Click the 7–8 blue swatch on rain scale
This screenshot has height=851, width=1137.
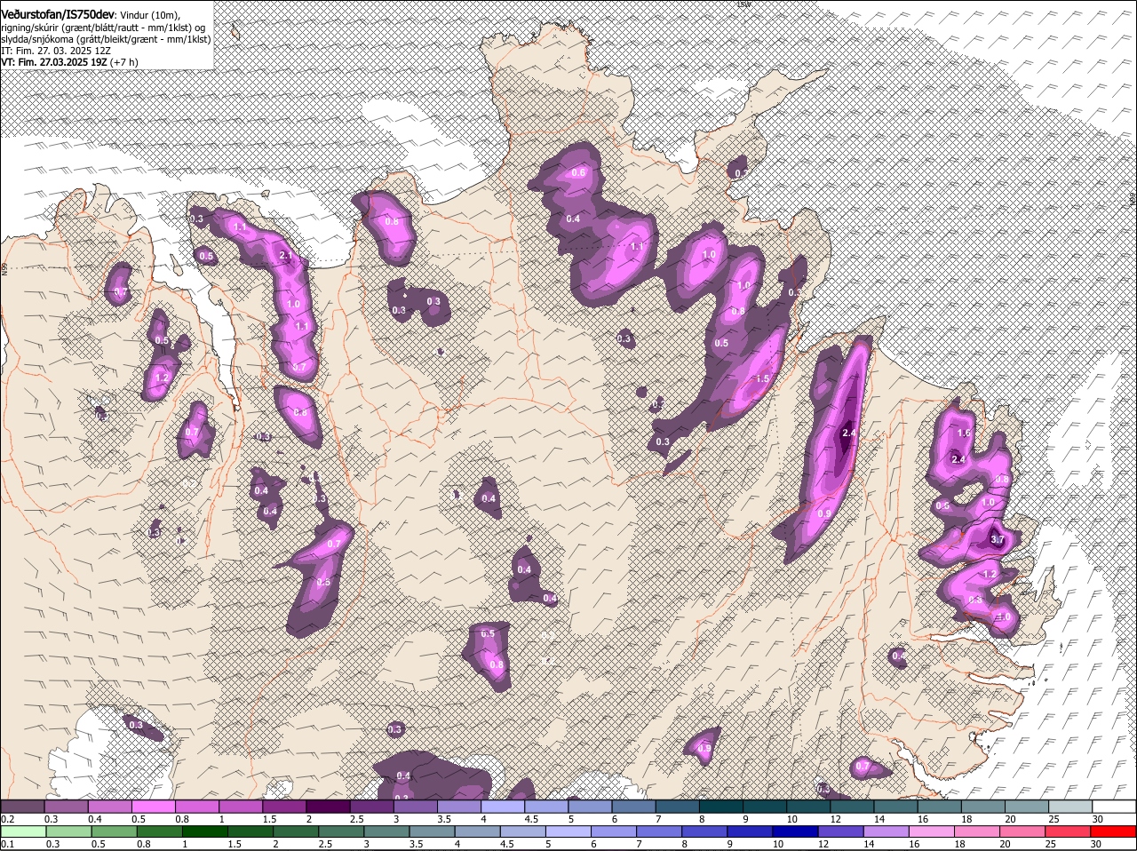coord(660,832)
